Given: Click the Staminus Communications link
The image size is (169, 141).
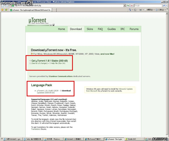Looking at the screenshot, I should click(x=60, y=76).
